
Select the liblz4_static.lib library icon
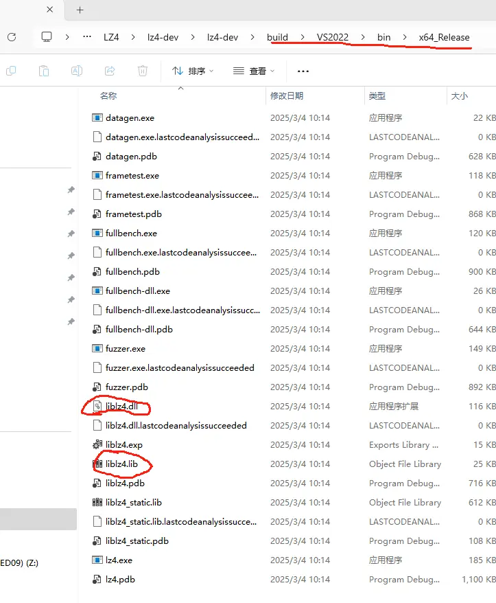pyautogui.click(x=97, y=502)
